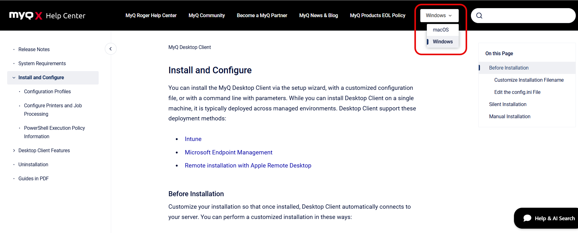This screenshot has width=578, height=233.
Task: Expand the Desktop Client Features chevron
Action: click(14, 151)
